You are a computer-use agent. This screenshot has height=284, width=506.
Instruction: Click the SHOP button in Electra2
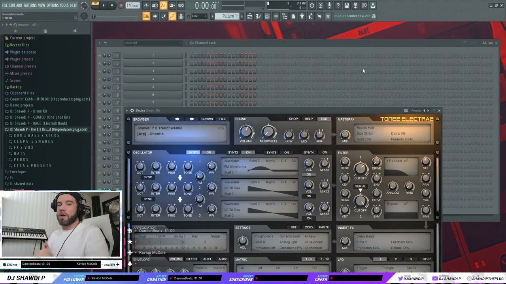click(293, 119)
